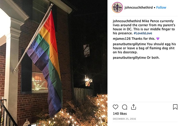Click the lit window in the photo
Image resolution: width=183 pixels, height=126 pixels.
[39, 82]
